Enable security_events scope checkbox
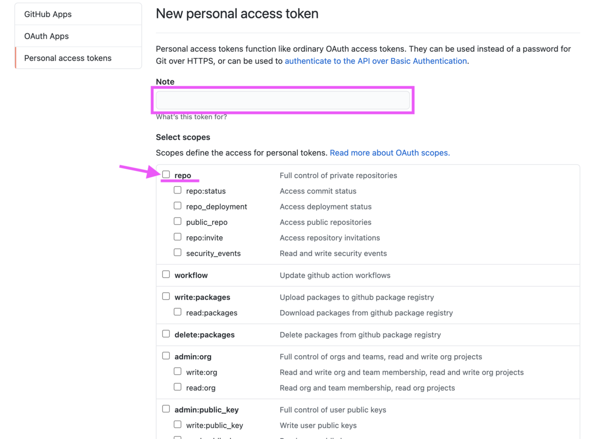Screen dimensions: 599x439 [178, 252]
